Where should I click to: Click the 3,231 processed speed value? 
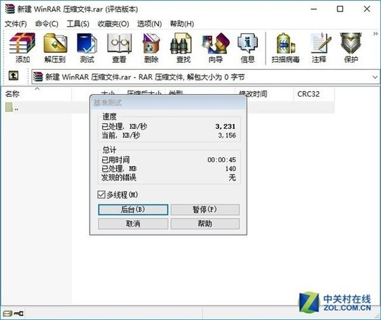point(225,127)
